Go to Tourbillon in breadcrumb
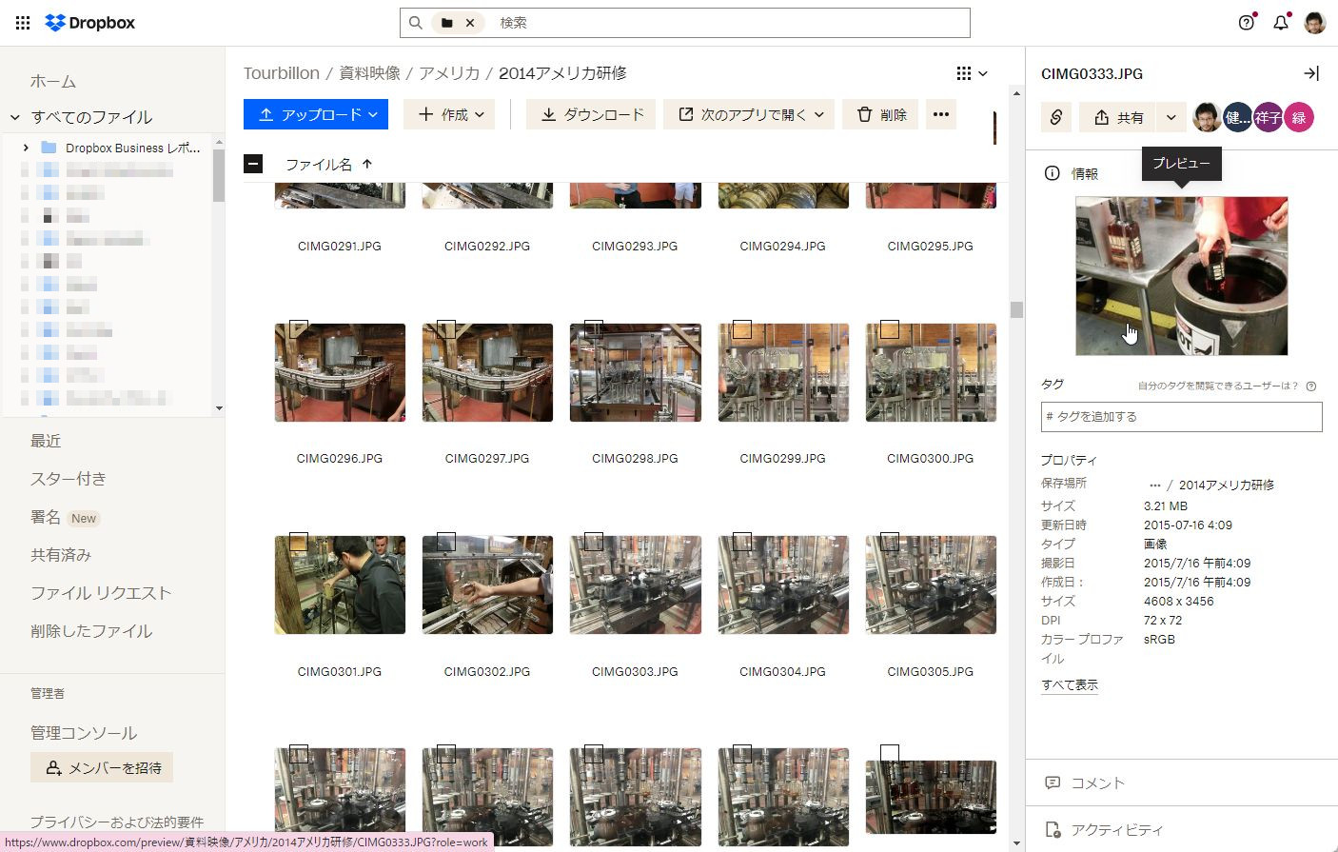The height and width of the screenshot is (852, 1338). pyautogui.click(x=282, y=73)
